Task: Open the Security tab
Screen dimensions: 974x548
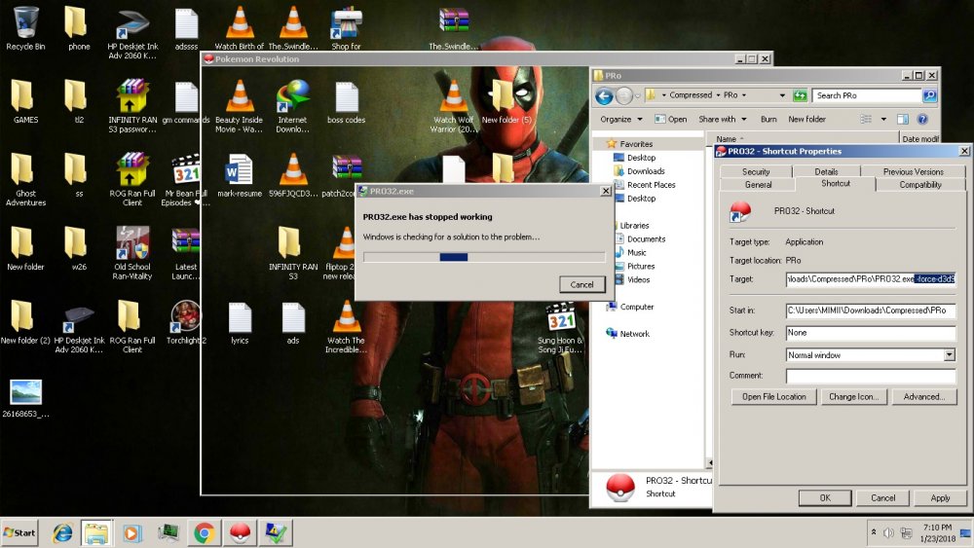Action: [x=756, y=171]
